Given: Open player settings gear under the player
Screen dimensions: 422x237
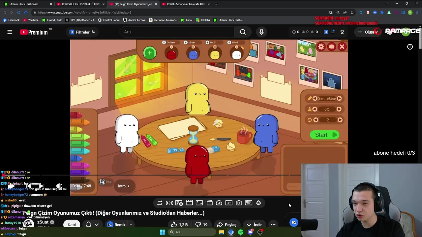Looking at the screenshot, I should [x=258, y=203].
